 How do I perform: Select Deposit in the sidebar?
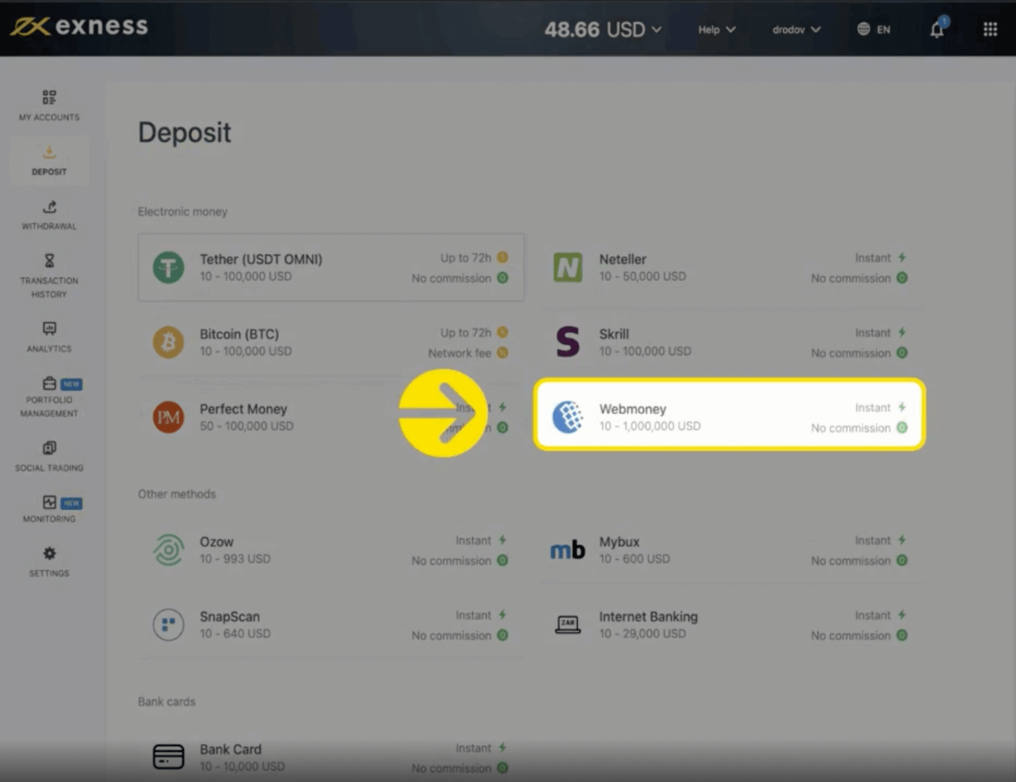coord(49,160)
